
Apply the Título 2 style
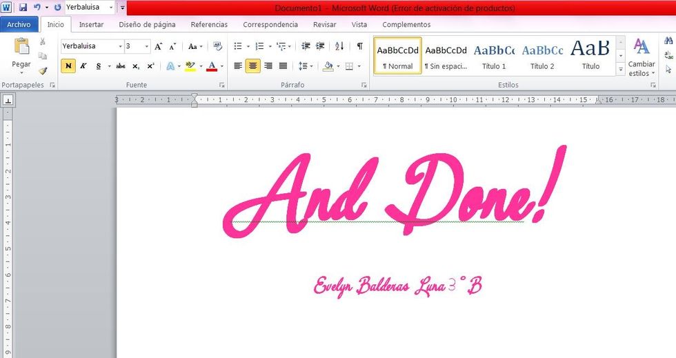point(542,56)
